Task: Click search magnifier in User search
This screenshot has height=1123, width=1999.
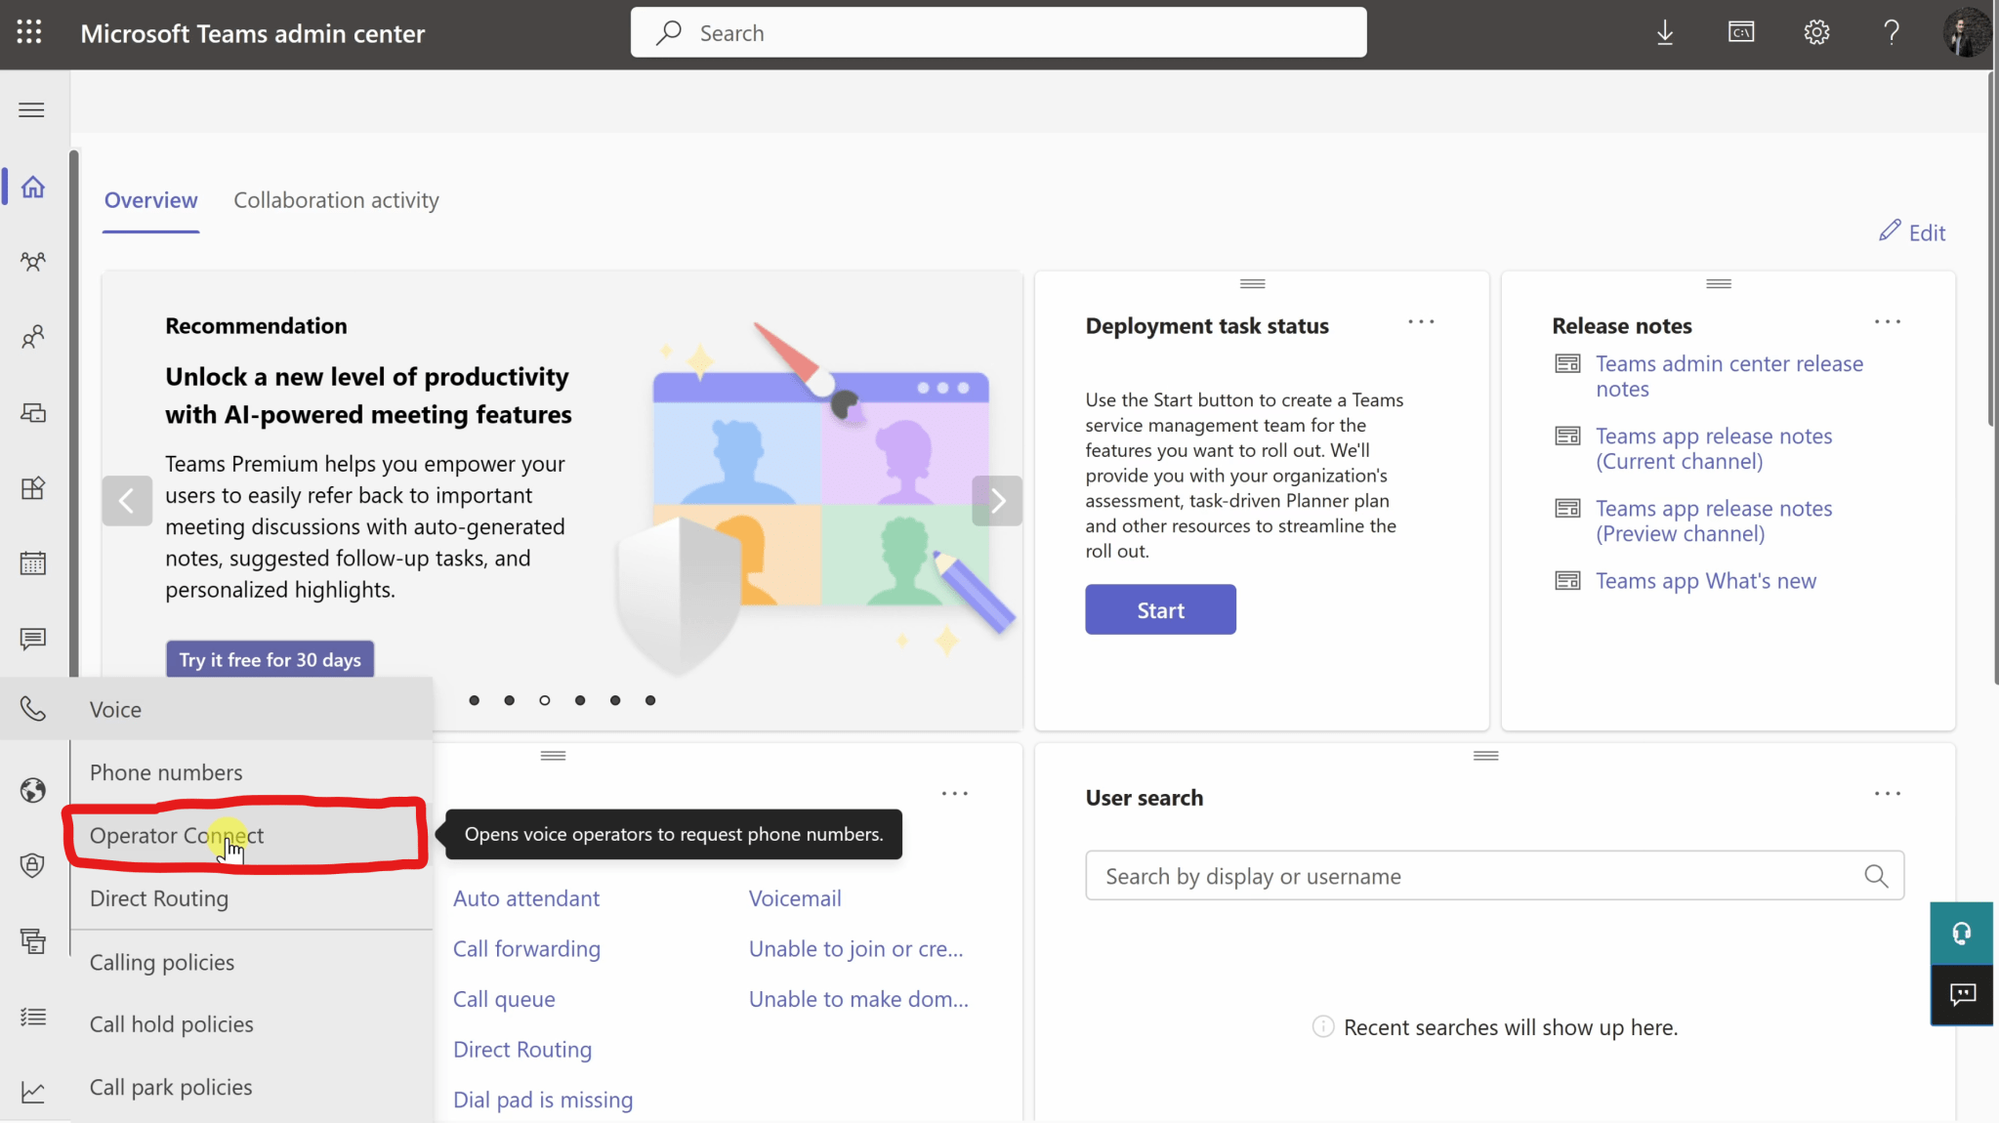Action: point(1876,876)
